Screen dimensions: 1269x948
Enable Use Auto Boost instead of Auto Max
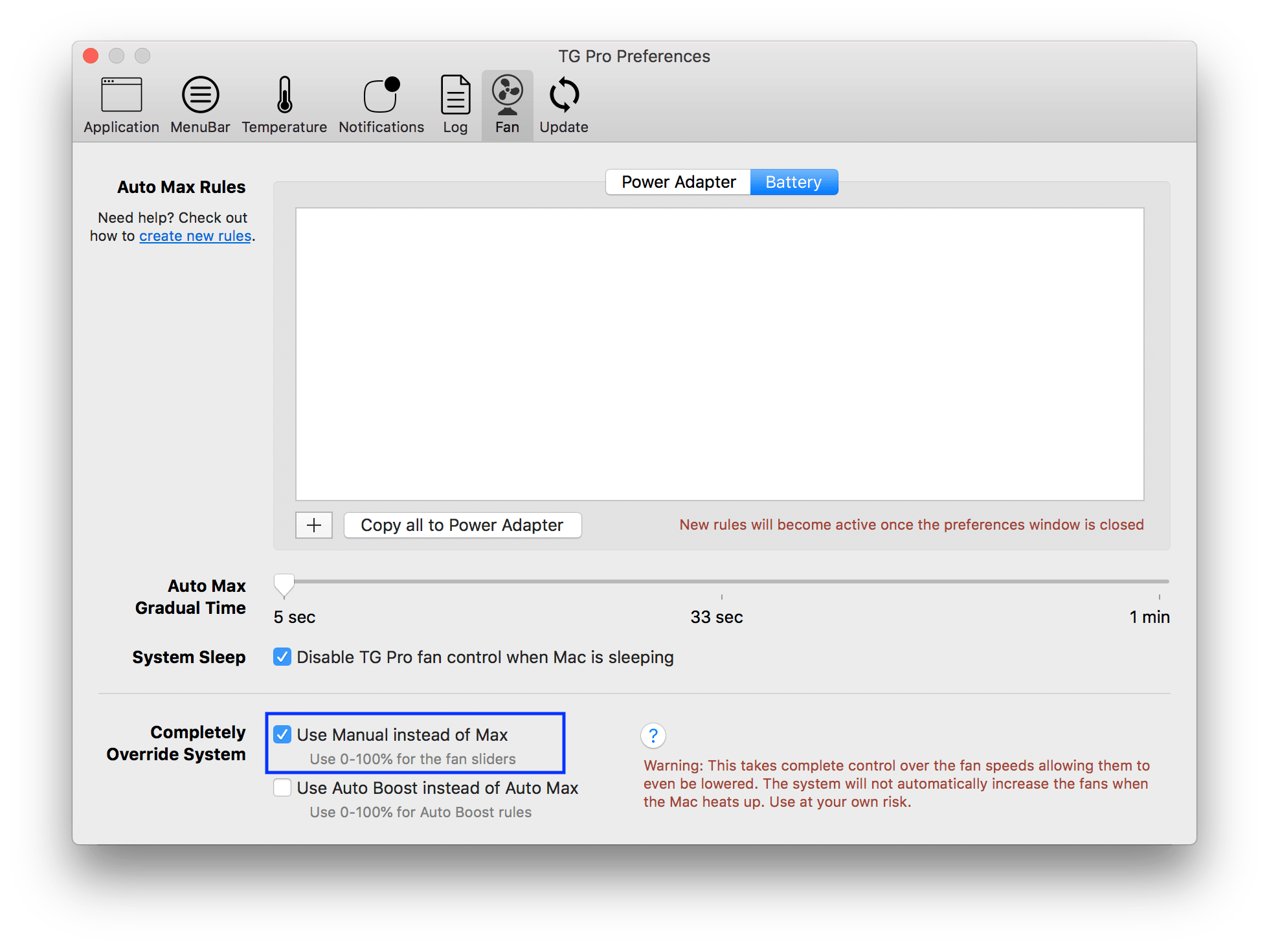coord(282,787)
